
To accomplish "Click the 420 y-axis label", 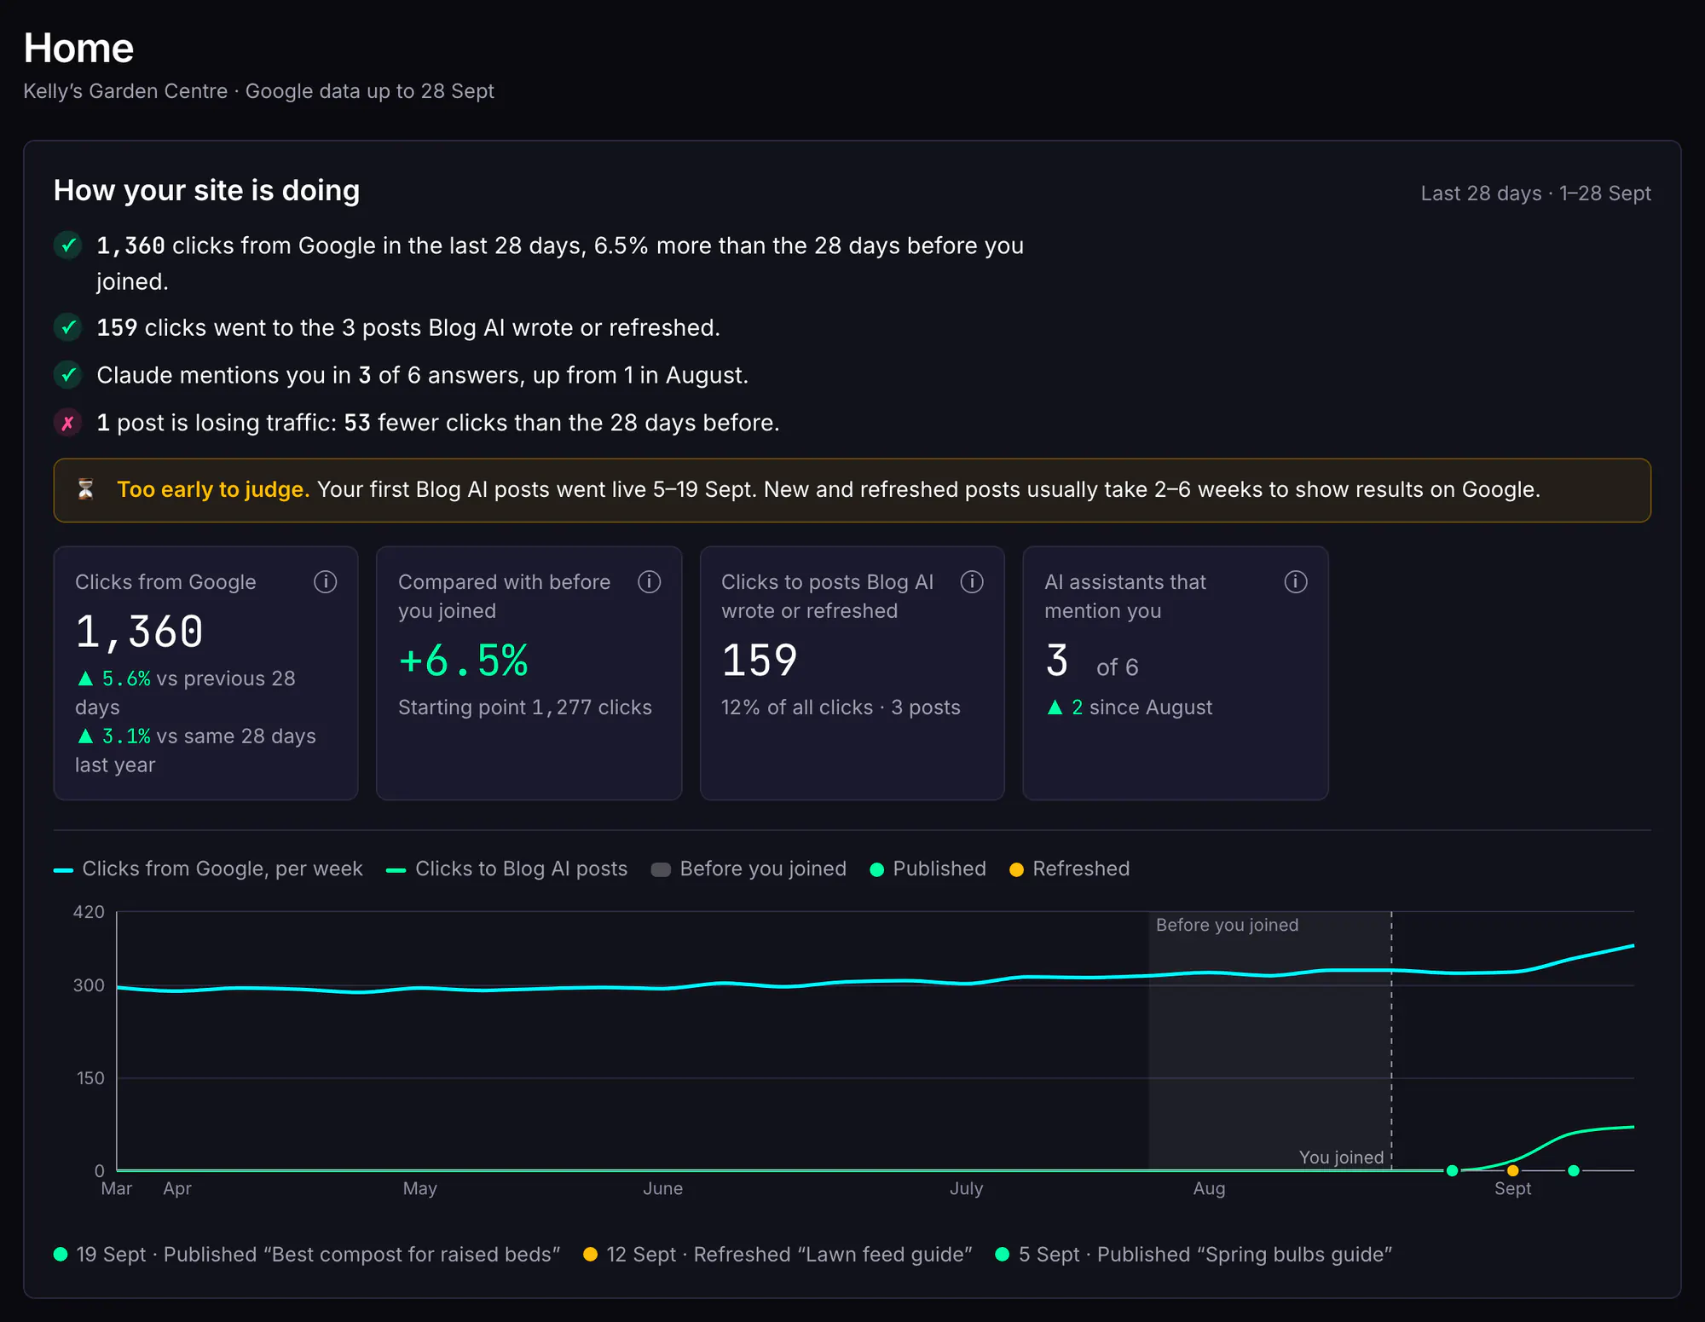I will [x=89, y=912].
